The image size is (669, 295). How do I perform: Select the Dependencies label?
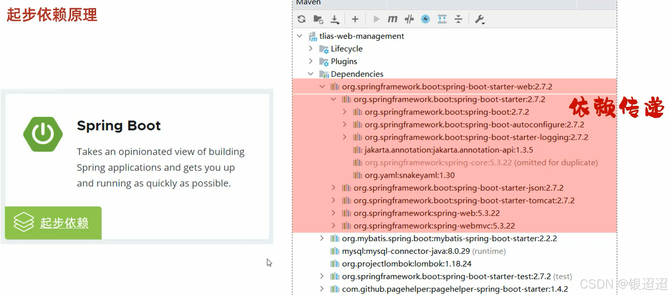point(357,74)
